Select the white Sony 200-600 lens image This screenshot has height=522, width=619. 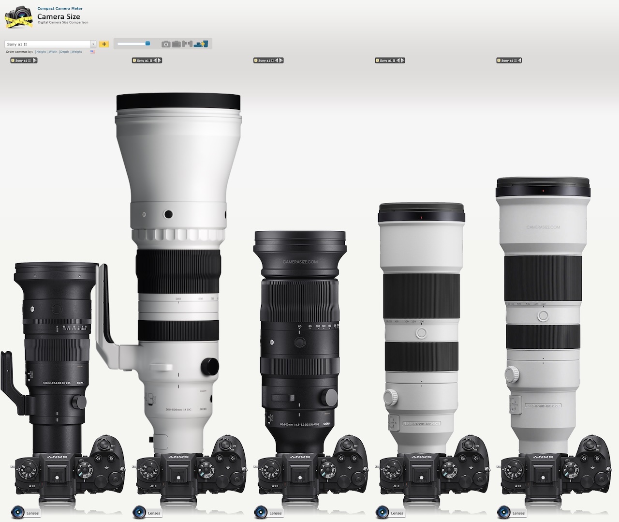(421, 329)
